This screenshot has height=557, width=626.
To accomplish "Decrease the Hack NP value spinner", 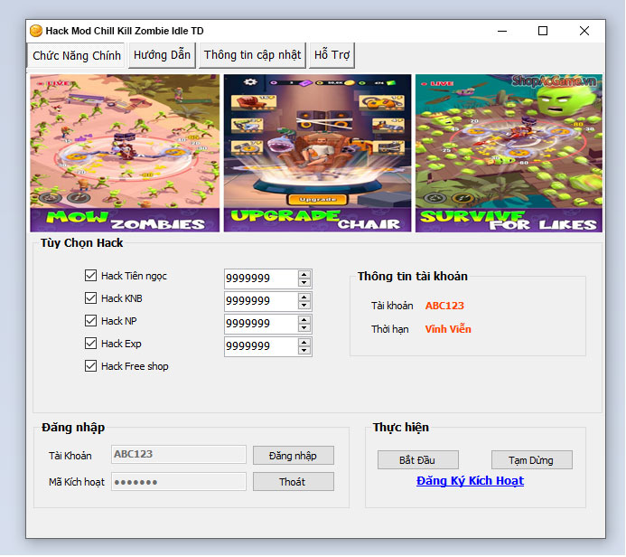I will pyautogui.click(x=304, y=328).
